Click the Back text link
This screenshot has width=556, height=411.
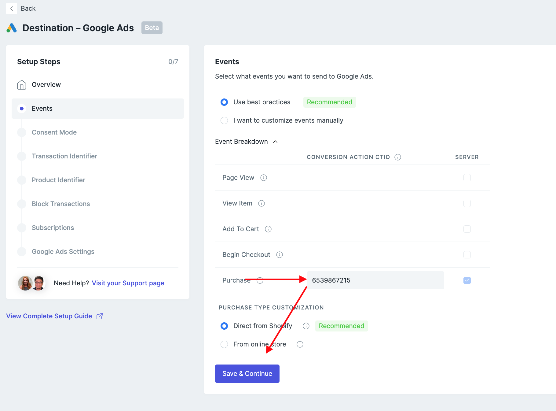pos(28,9)
